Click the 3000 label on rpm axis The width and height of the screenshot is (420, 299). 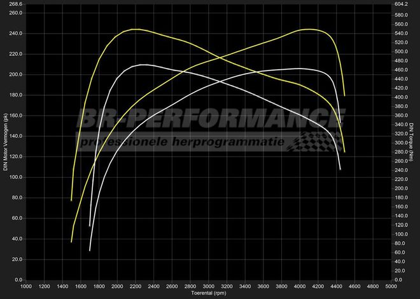tap(209, 286)
